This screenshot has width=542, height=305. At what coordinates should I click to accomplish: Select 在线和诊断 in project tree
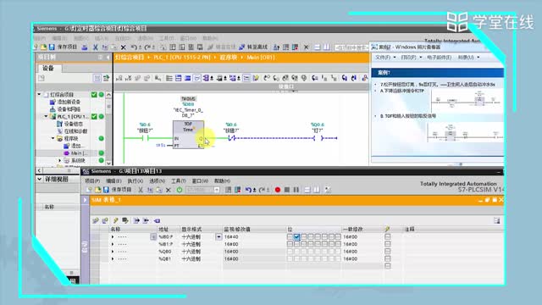click(x=75, y=131)
